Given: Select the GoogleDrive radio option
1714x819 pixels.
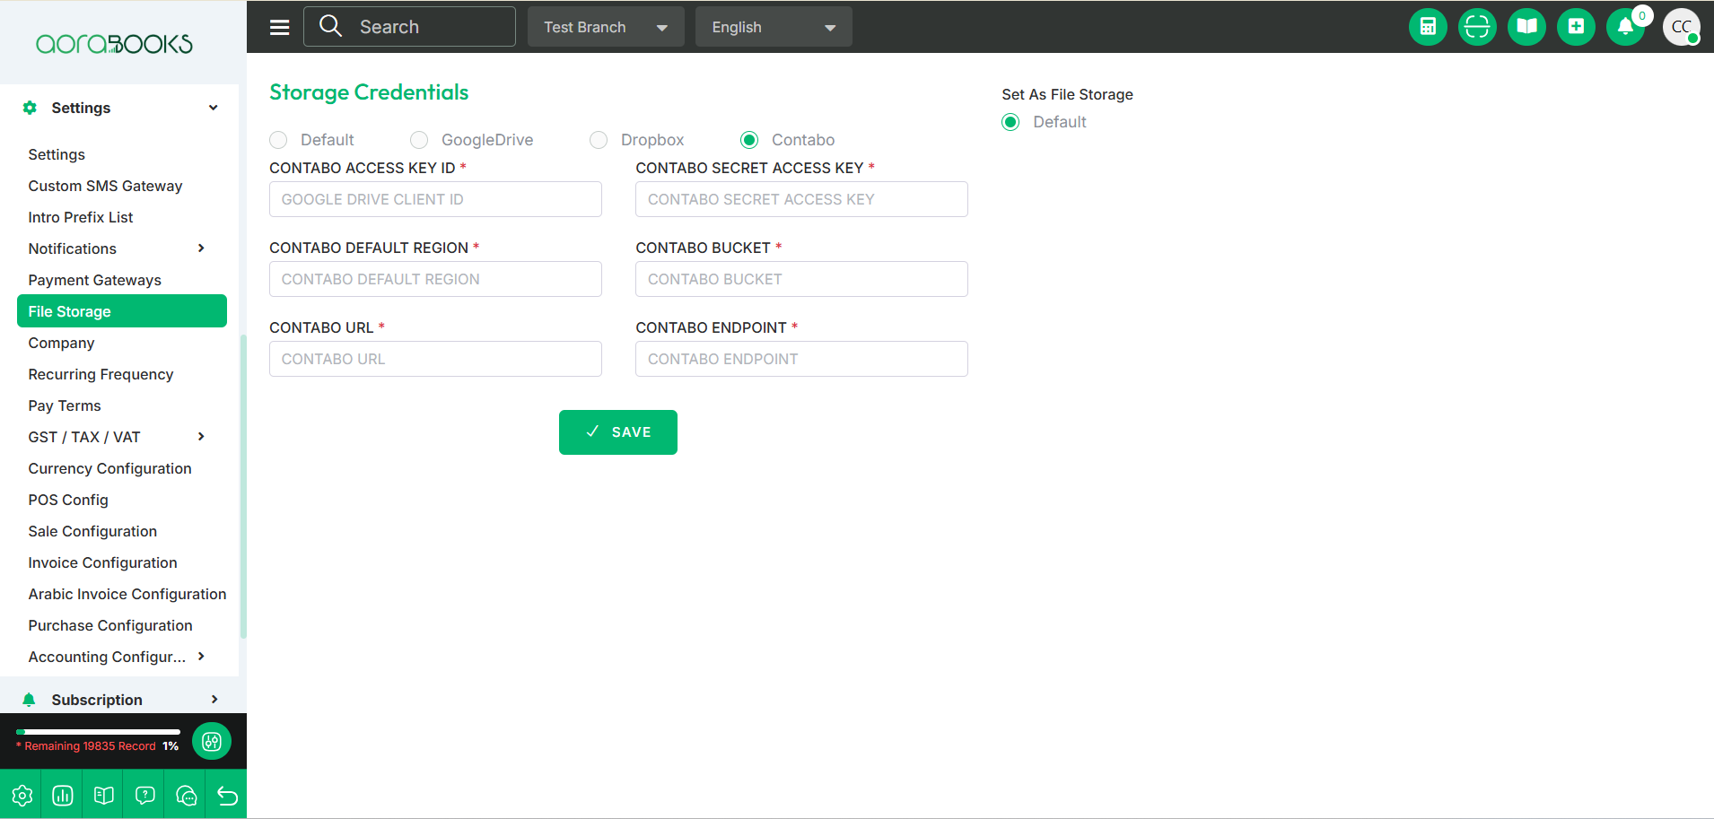Looking at the screenshot, I should tap(419, 140).
